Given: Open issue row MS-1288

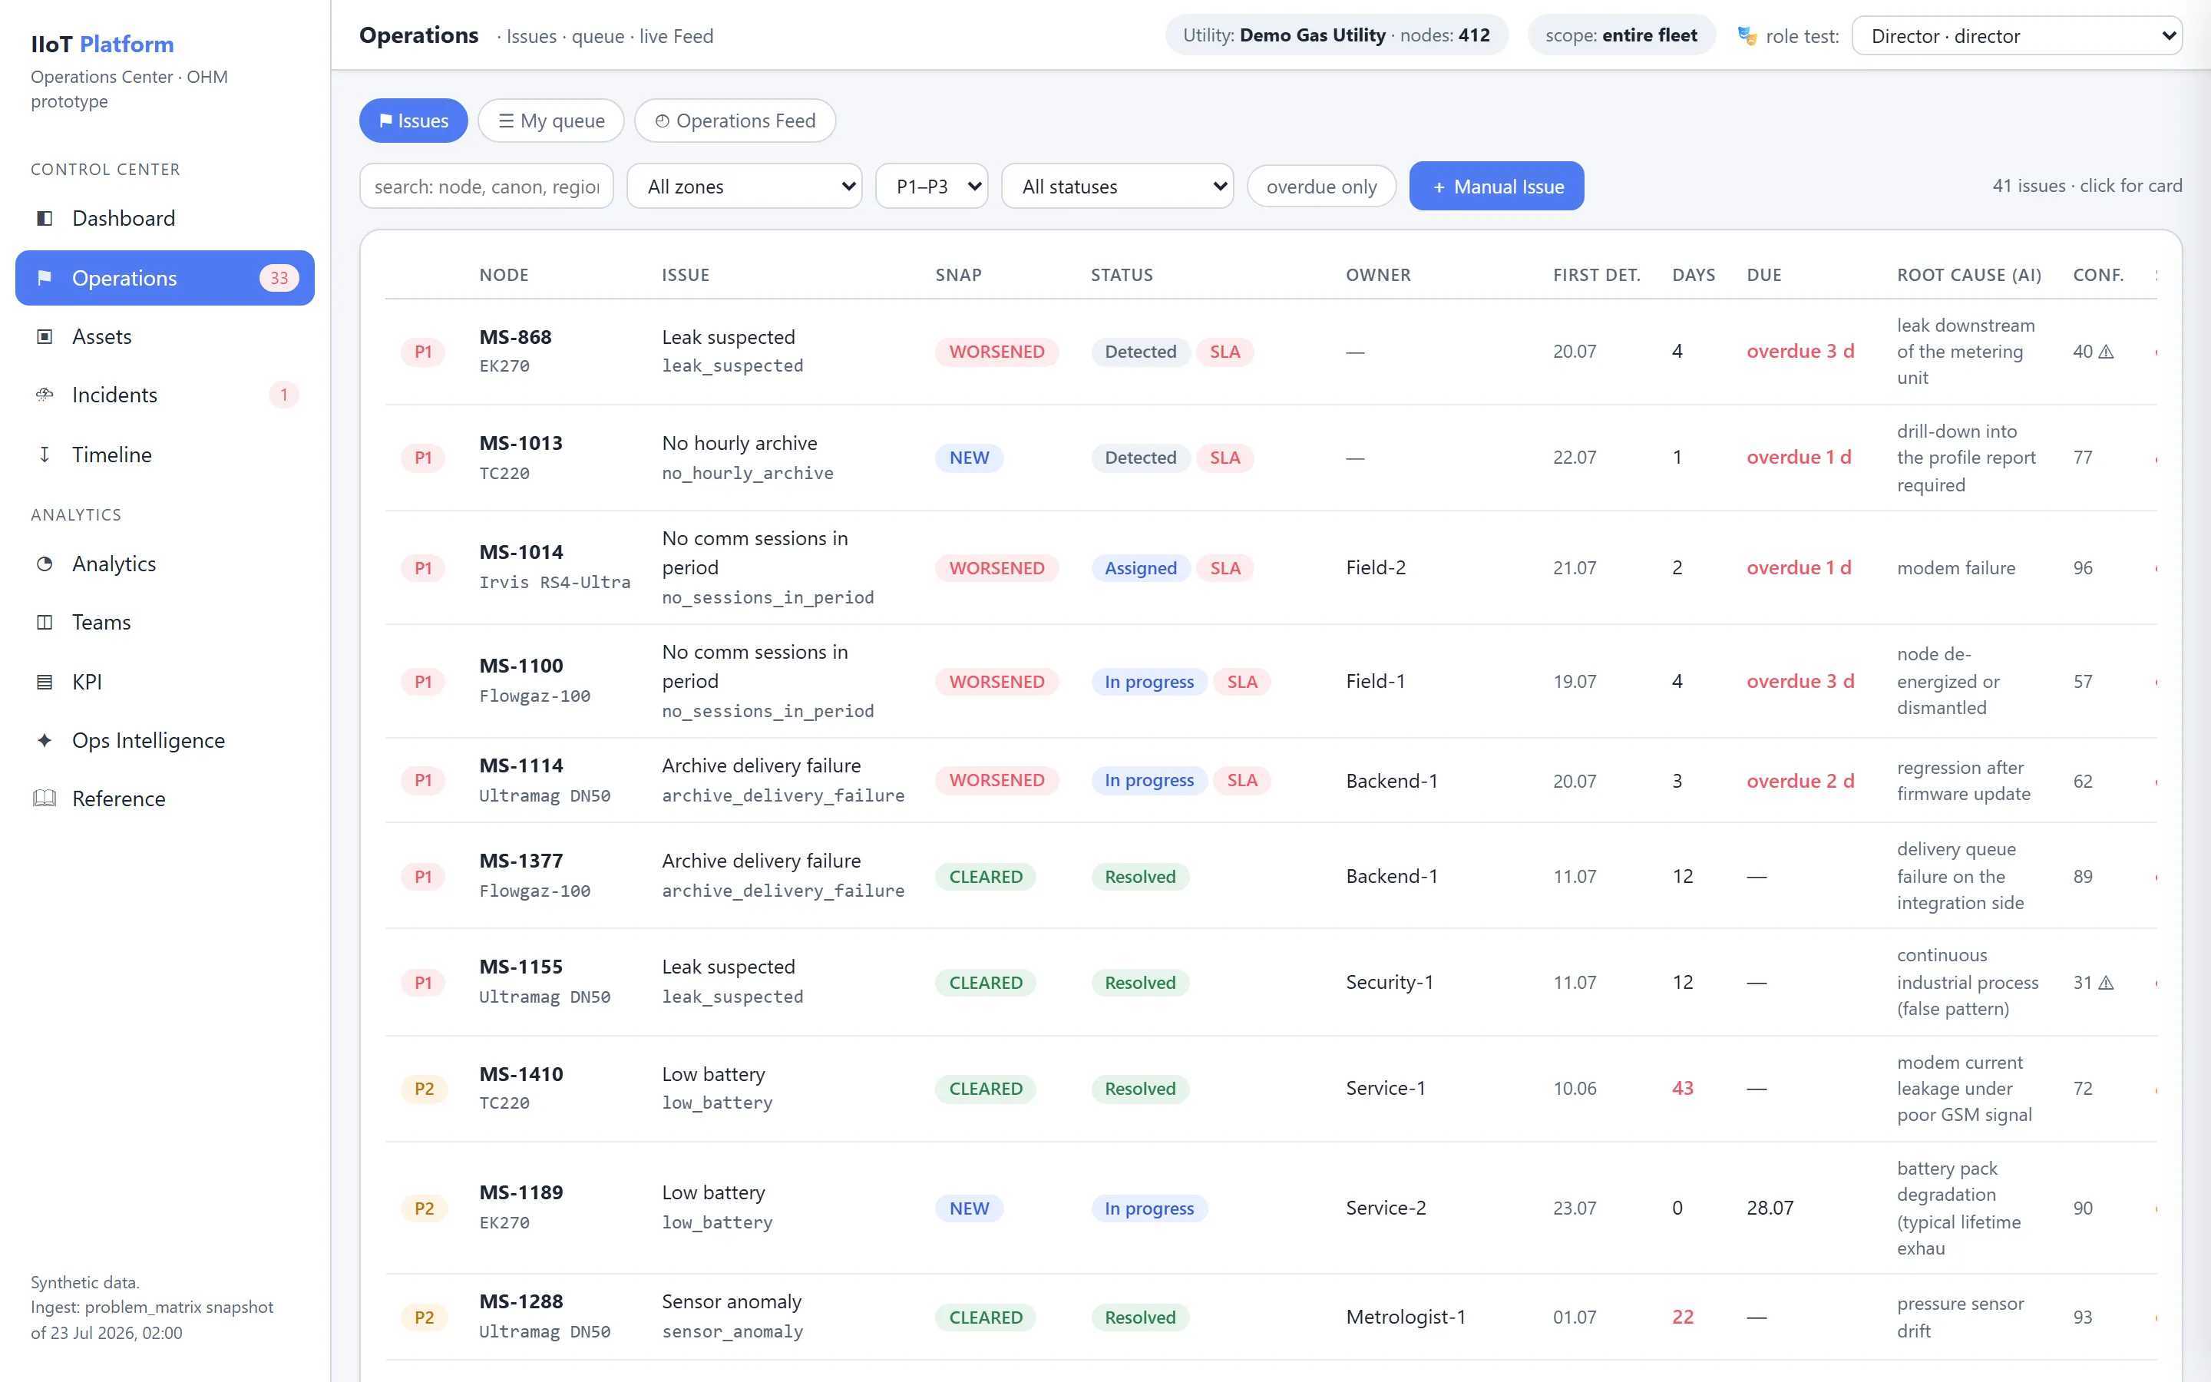Looking at the screenshot, I should coord(1271,1317).
